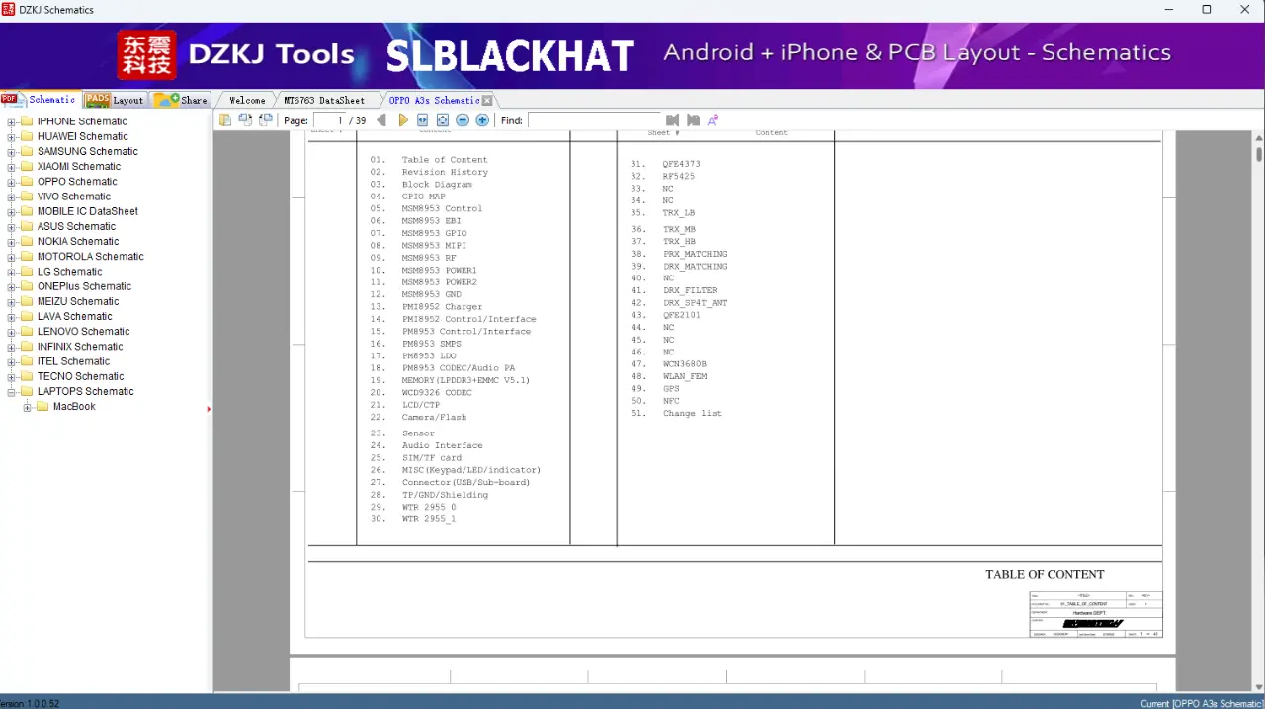Open the Welcome document tab
1265x709 pixels.
[x=247, y=100]
